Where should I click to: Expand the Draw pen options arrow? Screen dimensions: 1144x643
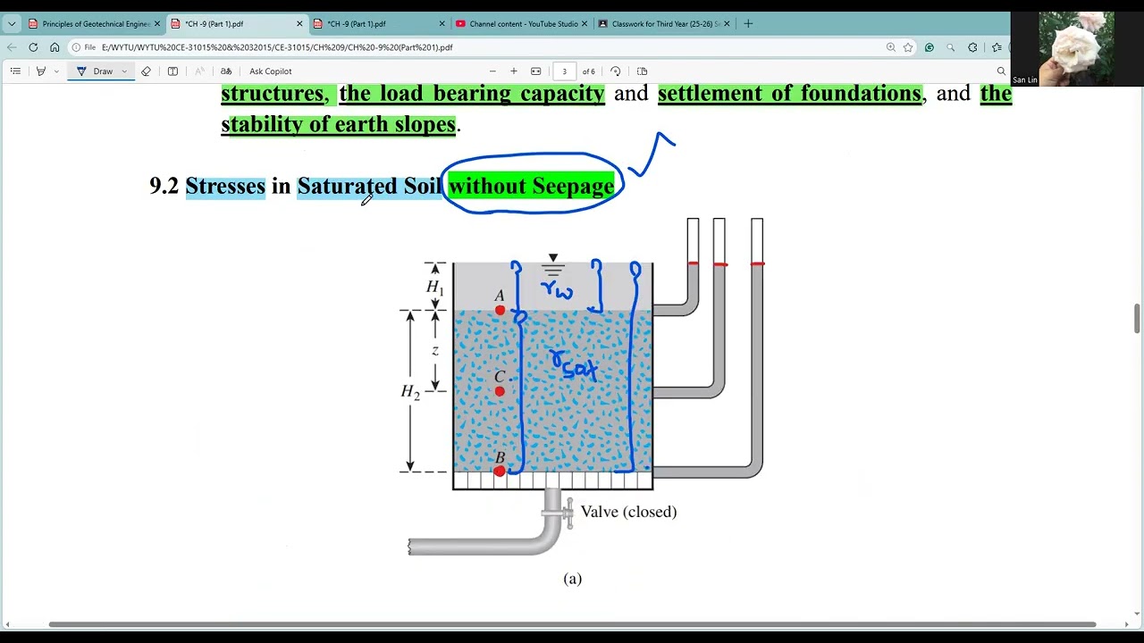coord(124,71)
